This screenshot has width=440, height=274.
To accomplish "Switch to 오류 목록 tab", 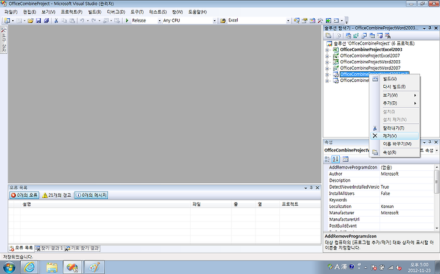I will pyautogui.click(x=21, y=248).
